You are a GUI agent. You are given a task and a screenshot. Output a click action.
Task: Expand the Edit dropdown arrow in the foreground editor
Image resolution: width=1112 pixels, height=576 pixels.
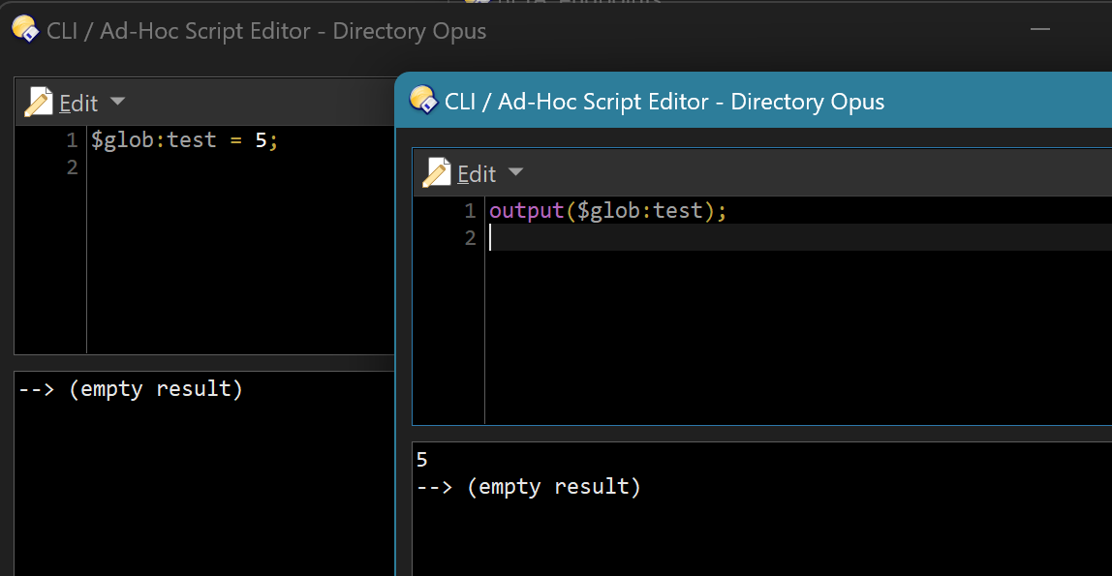(x=515, y=173)
